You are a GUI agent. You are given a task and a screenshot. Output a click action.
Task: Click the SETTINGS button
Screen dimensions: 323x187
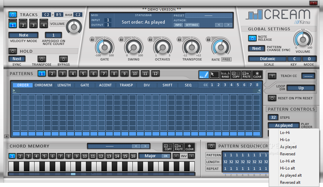point(192,25)
